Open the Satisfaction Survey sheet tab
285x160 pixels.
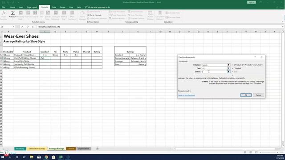click(37, 149)
